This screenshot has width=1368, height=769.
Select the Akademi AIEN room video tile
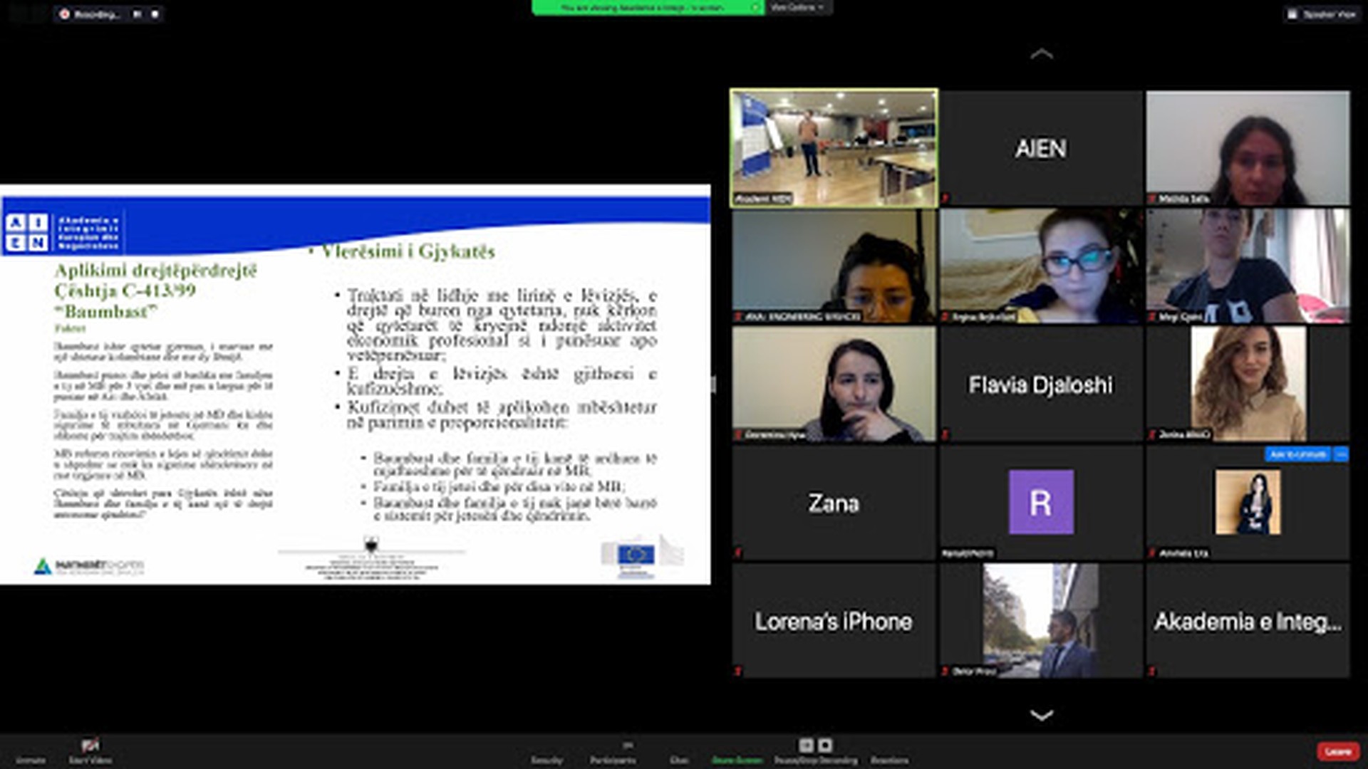834,148
